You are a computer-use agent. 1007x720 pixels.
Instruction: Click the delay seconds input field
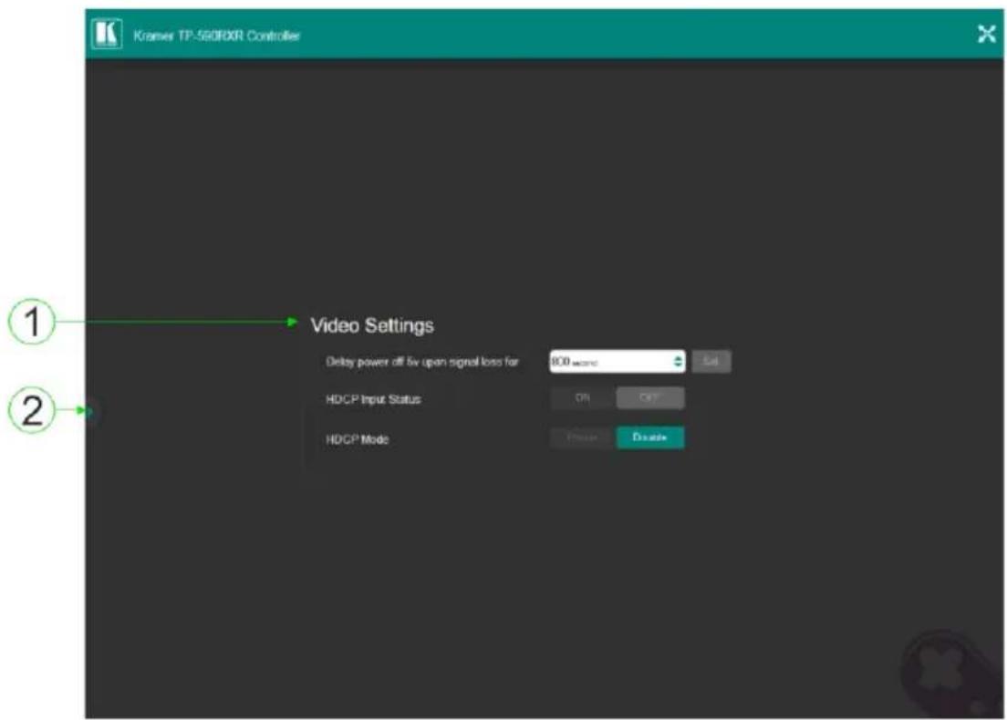coord(618,361)
